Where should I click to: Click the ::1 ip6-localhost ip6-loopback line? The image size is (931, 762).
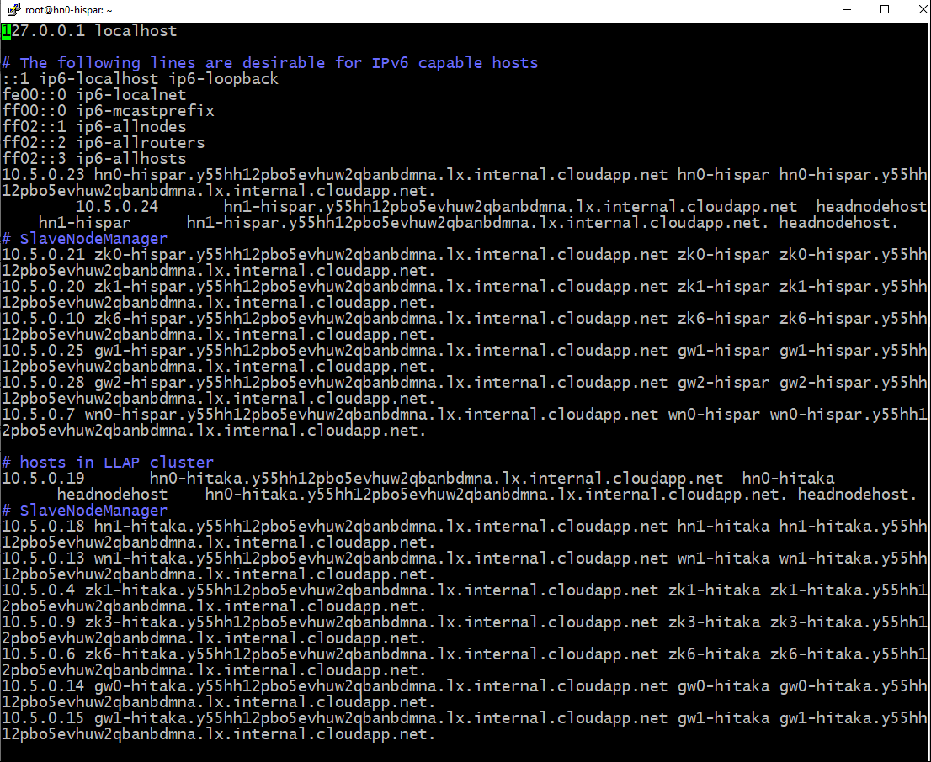[x=140, y=79]
